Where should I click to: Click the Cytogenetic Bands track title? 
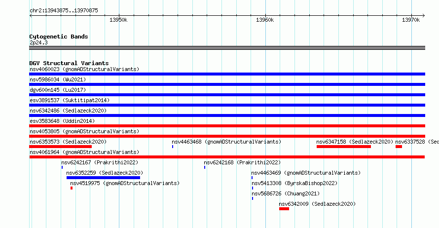59,37
